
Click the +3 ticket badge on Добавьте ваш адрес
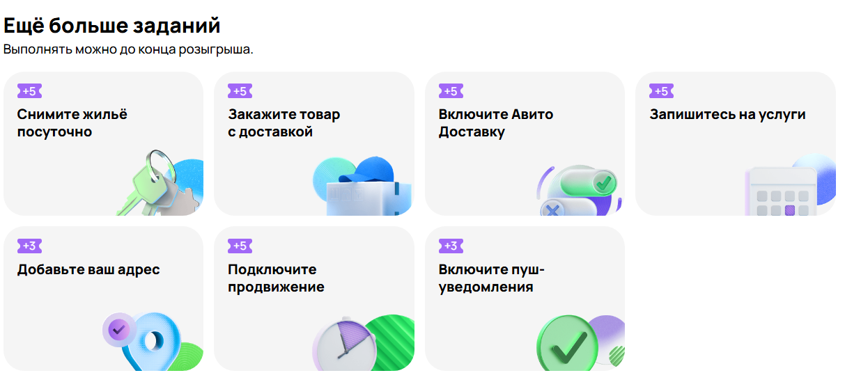[x=30, y=246]
